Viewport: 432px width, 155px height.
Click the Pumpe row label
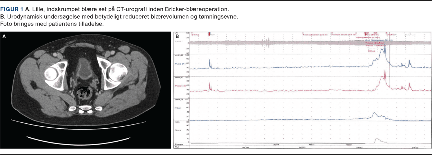pyautogui.click(x=179, y=144)
